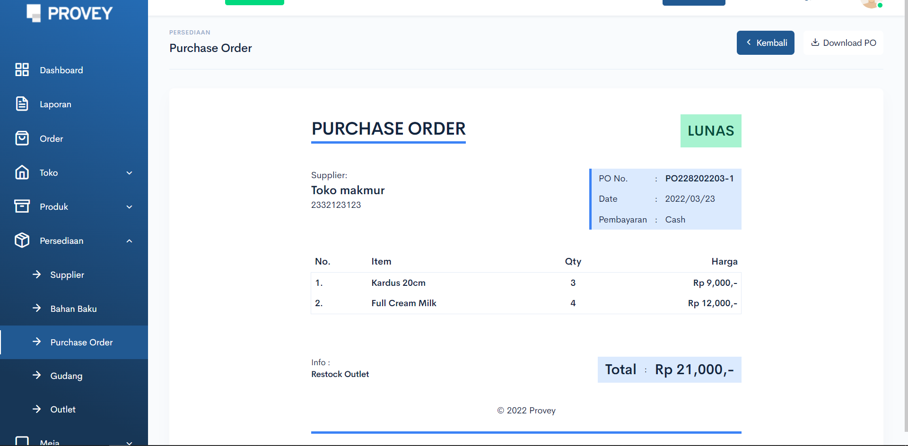Open the Supplier submenu item
The image size is (908, 446).
click(67, 275)
